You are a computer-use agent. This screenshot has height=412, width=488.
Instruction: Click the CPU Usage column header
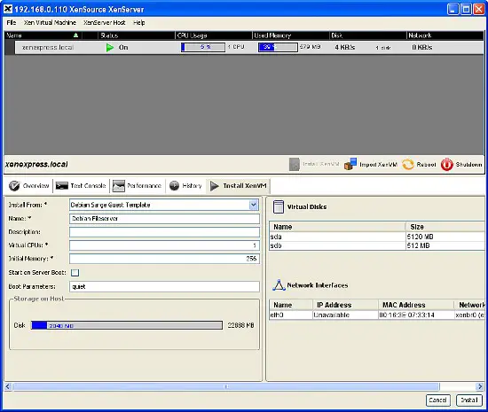(214, 35)
